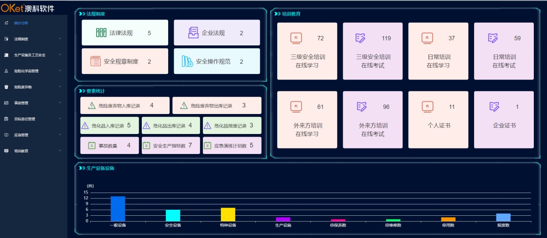The image size is (547, 238).
Task: Click the 统计分析 chart icon in sidebar
Action: tap(6, 23)
